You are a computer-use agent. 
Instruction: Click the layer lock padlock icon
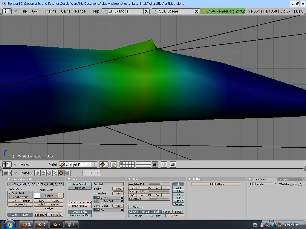(x=154, y=165)
